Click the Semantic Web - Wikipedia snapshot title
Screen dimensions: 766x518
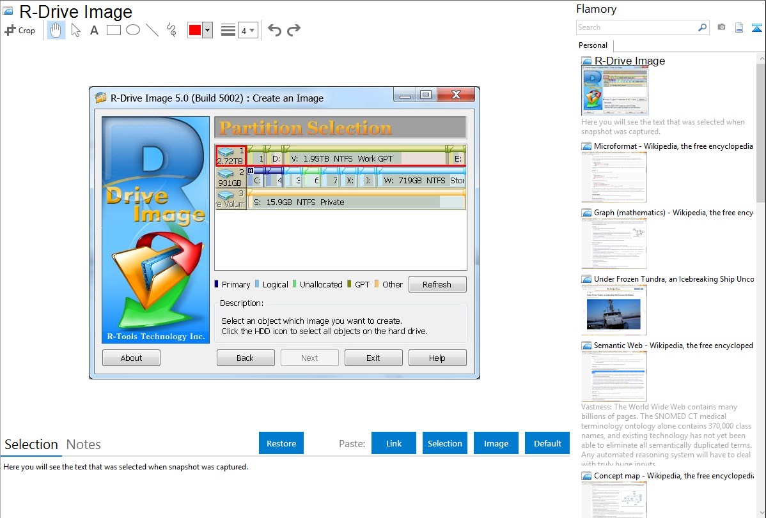673,345
